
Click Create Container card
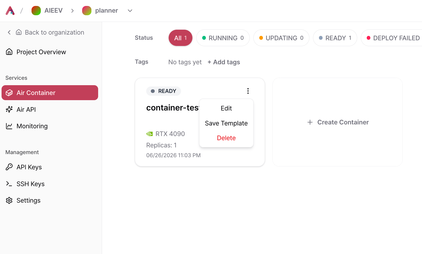(x=338, y=122)
